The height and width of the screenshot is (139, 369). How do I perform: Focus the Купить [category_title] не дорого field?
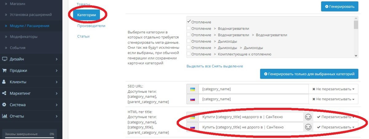click(x=251, y=127)
